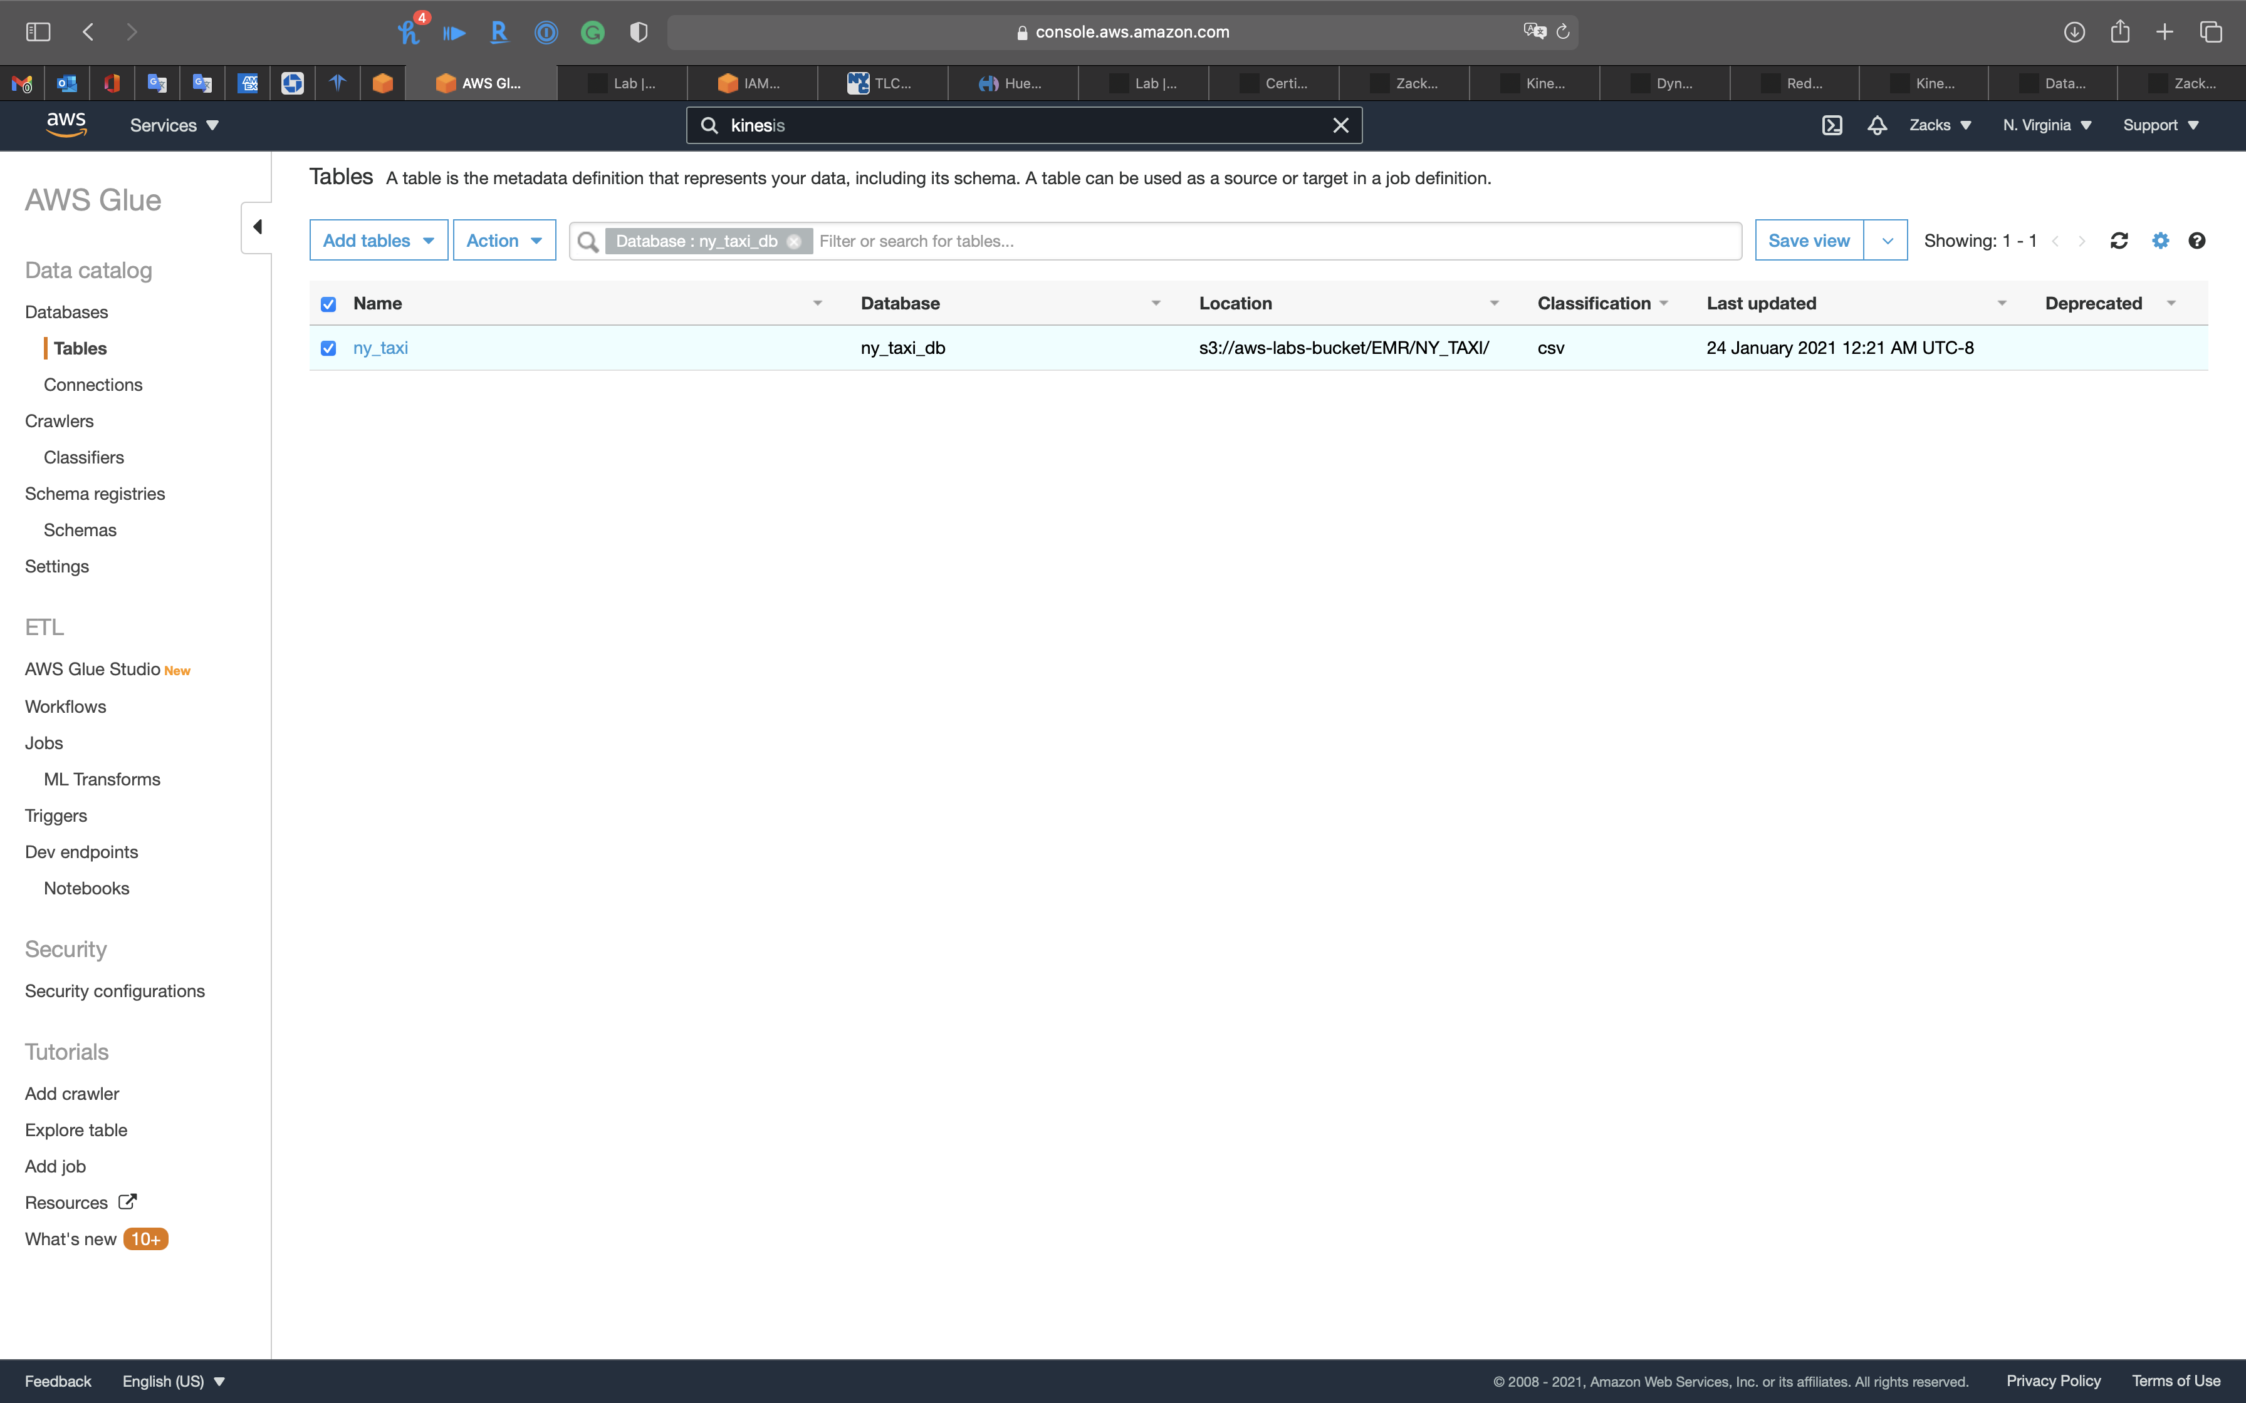The height and width of the screenshot is (1403, 2246).
Task: Remove the Database ny_taxi_db filter chip
Action: tap(795, 241)
